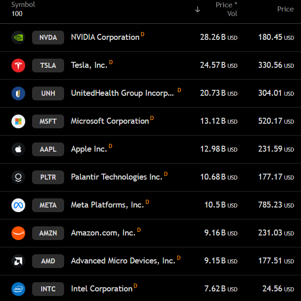Open Palantir Technologies Inc. link
Screen dimensions: 301x301
tap(117, 177)
